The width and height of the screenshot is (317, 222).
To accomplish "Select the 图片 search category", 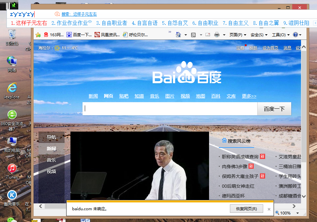I will click(x=170, y=96).
